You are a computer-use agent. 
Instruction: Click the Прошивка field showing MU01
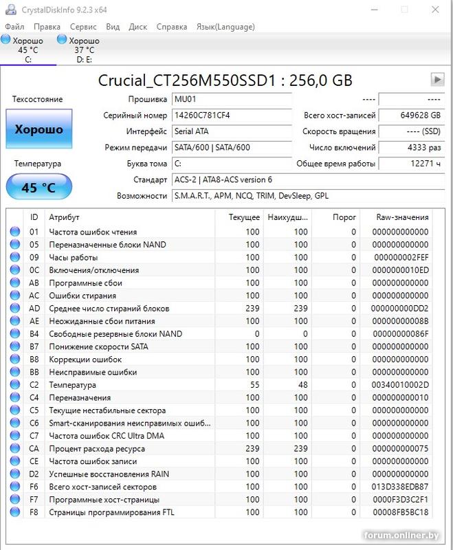(x=232, y=99)
